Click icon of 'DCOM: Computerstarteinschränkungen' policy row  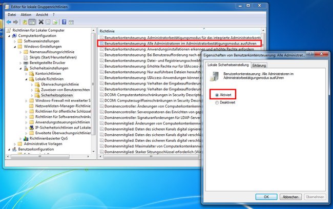tap(102, 95)
